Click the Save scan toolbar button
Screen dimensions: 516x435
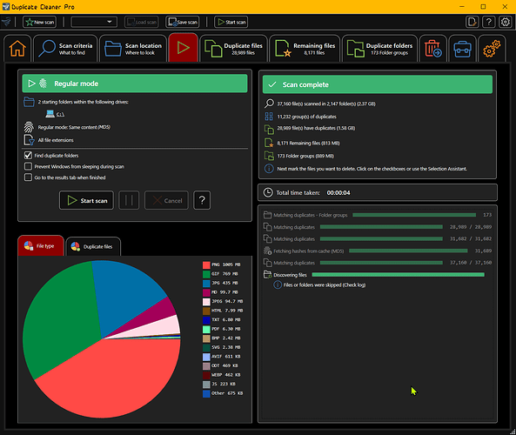pyautogui.click(x=183, y=22)
